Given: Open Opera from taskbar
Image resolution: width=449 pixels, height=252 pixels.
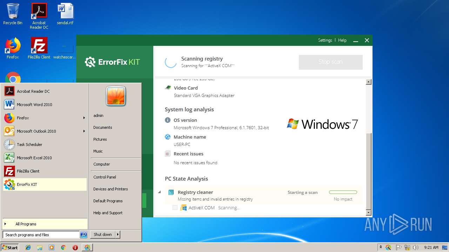Looking at the screenshot, I should coord(75,247).
